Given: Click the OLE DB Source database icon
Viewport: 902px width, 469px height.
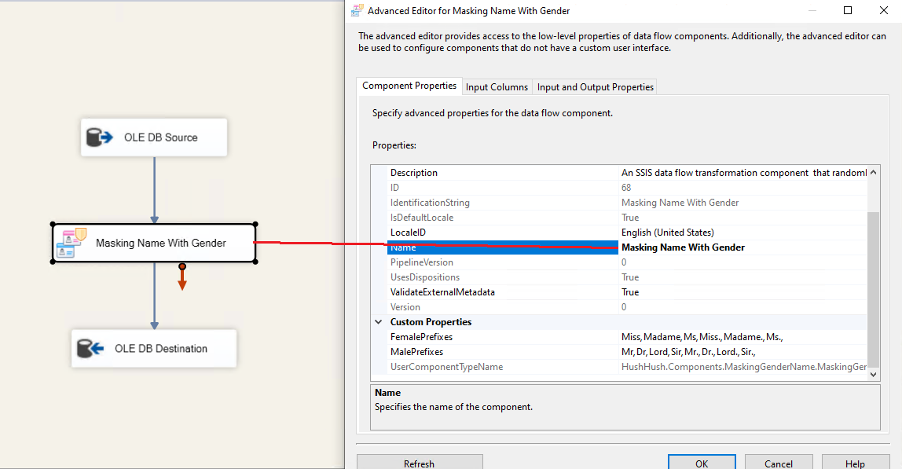Looking at the screenshot, I should [x=100, y=137].
